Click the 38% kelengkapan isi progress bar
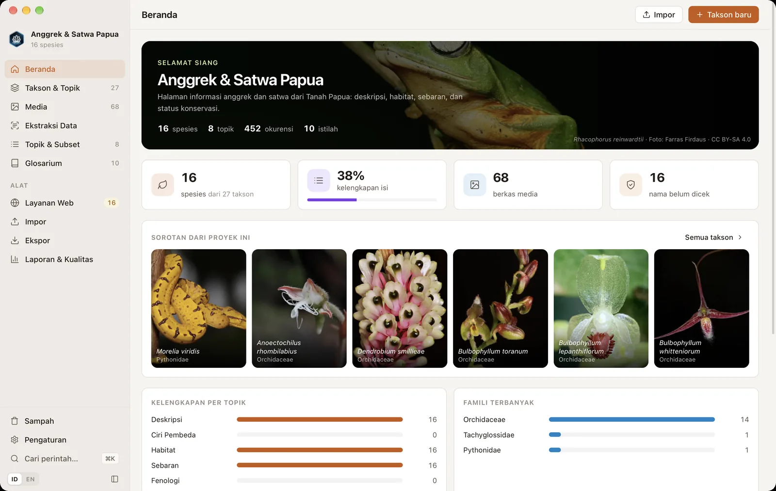Image resolution: width=776 pixels, height=491 pixels. click(x=372, y=200)
